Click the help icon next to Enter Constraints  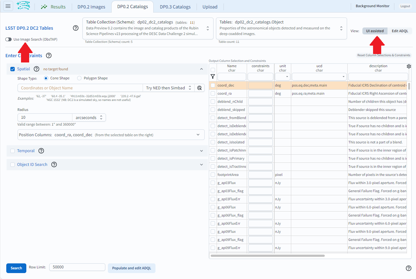pos(49,55)
